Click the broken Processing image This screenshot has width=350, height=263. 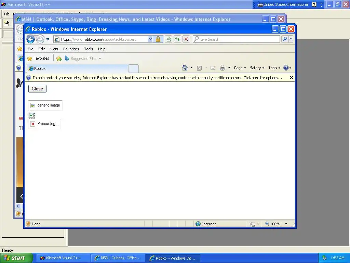click(44, 124)
